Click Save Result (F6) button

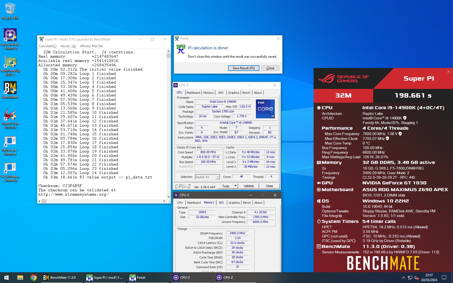point(243,68)
